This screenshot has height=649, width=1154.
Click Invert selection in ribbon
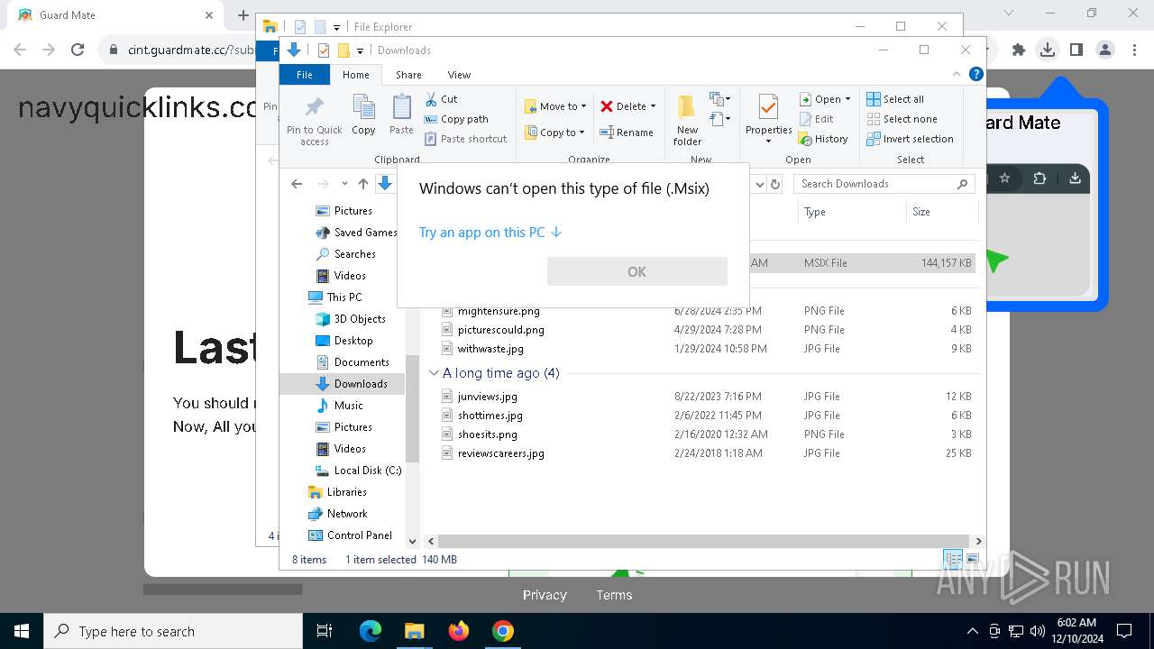(x=910, y=139)
